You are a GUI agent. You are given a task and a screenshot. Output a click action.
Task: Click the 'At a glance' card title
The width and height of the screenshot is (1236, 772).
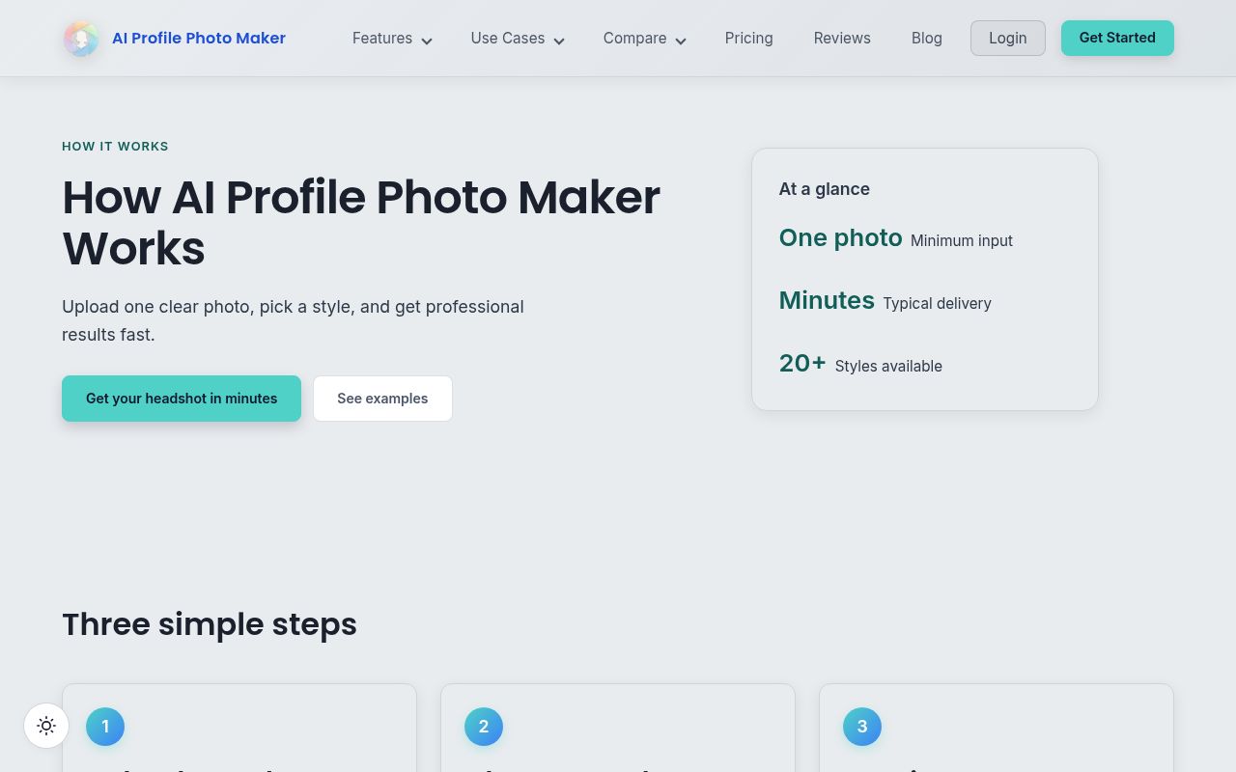[x=825, y=189]
